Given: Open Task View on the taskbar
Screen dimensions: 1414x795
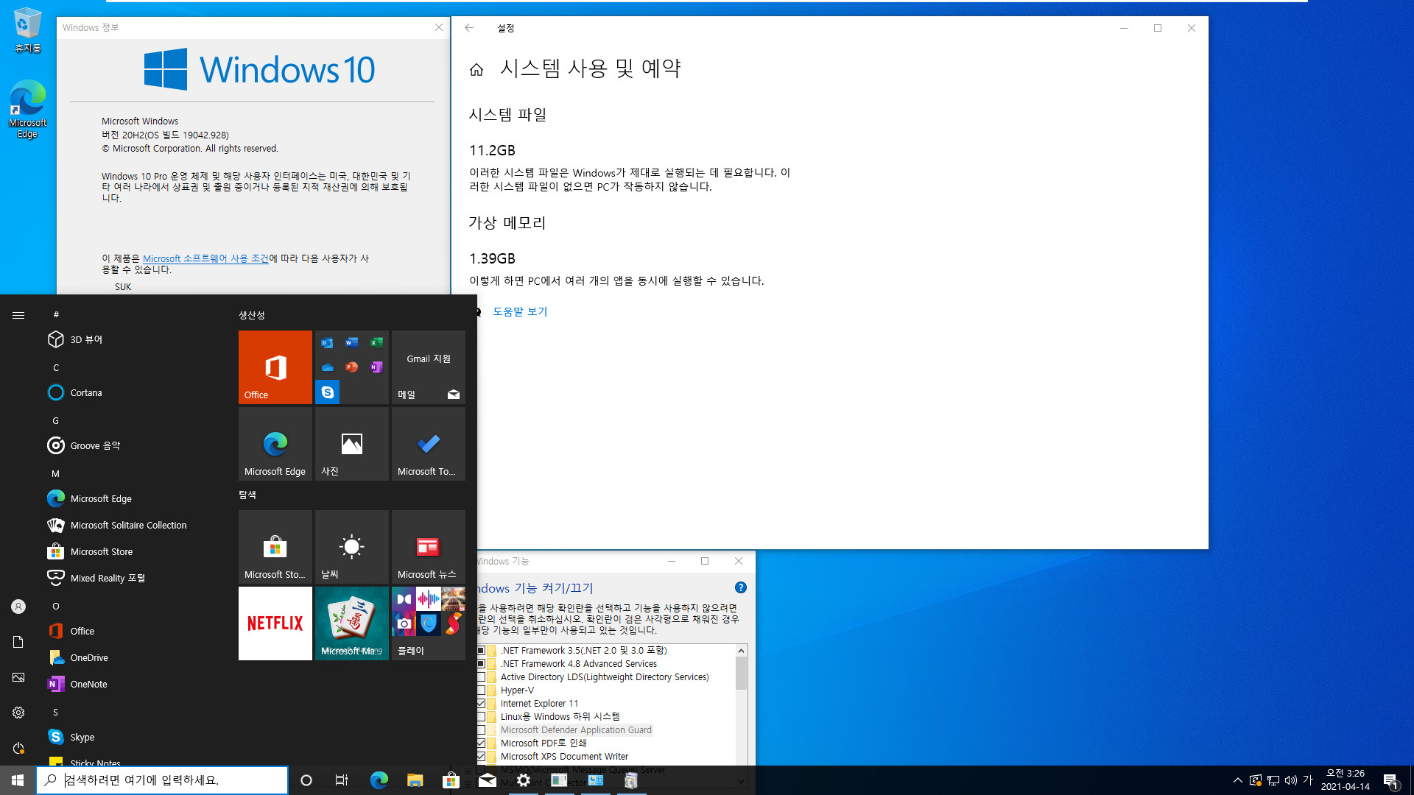Looking at the screenshot, I should [x=342, y=780].
